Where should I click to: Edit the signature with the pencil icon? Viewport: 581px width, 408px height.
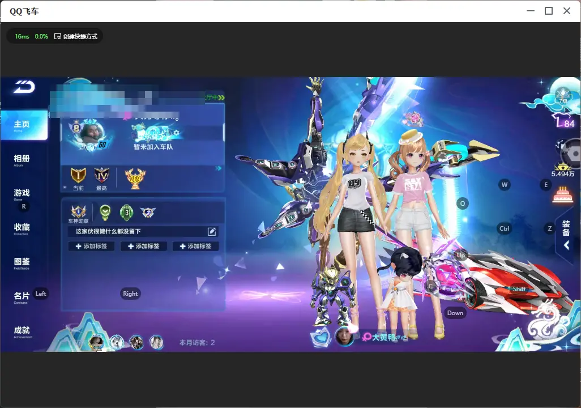click(x=212, y=231)
